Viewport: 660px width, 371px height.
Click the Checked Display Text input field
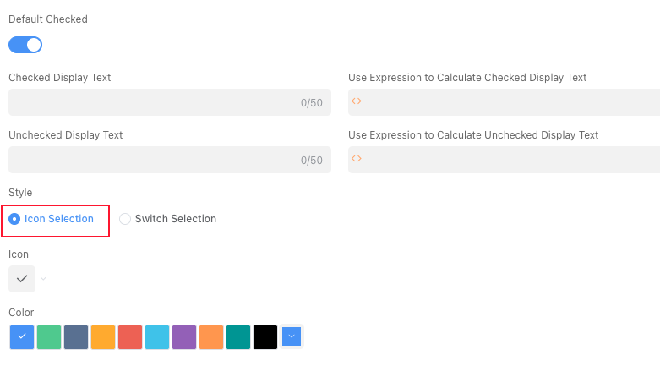click(152, 102)
